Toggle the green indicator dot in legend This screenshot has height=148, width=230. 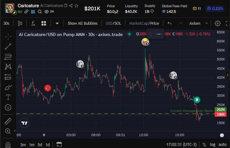pos(129,34)
